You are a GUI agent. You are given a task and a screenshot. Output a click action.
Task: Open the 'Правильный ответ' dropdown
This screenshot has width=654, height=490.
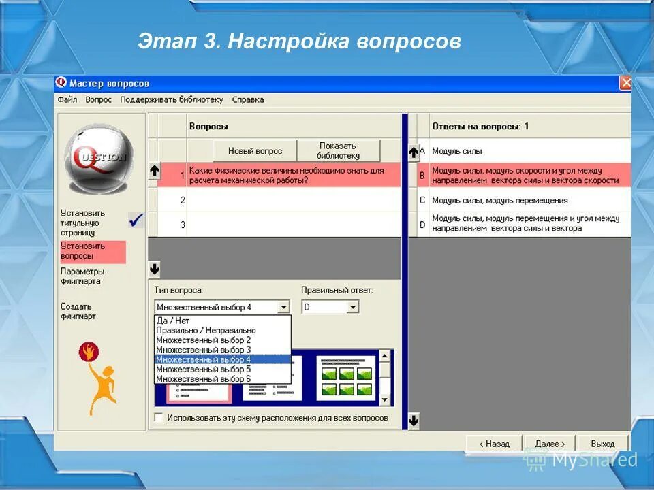pyautogui.click(x=354, y=306)
